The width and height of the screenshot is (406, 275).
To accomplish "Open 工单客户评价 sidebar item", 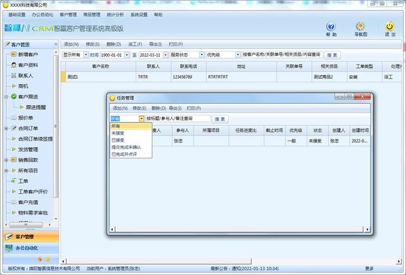I will 33,191.
